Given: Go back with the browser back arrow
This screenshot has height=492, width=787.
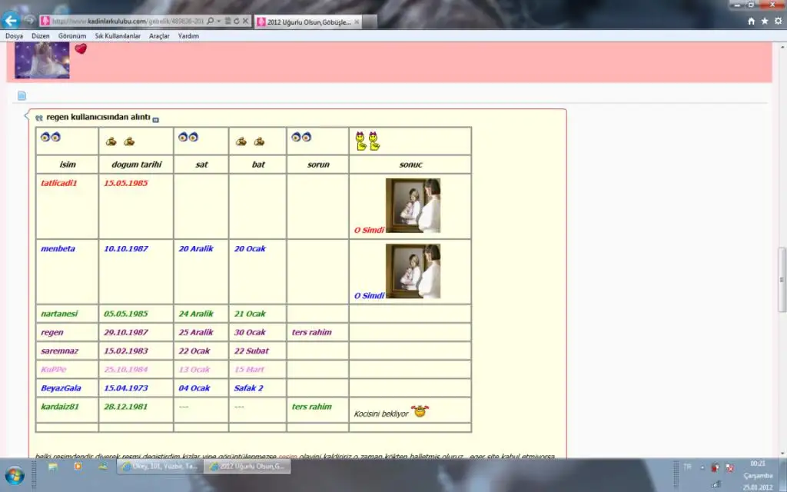Looking at the screenshot, I should [x=11, y=21].
